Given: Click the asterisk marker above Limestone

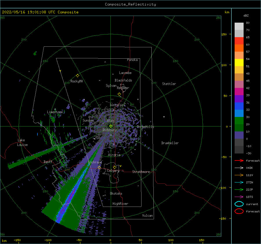Looking at the screenshot, I should click(x=55, y=109).
